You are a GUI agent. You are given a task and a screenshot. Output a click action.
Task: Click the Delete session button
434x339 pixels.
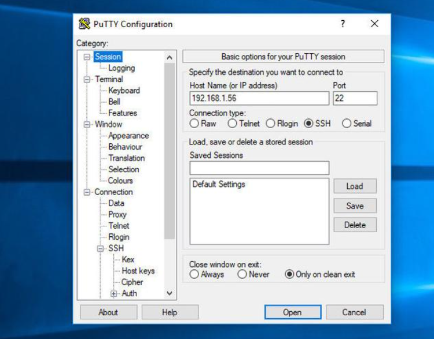click(355, 225)
